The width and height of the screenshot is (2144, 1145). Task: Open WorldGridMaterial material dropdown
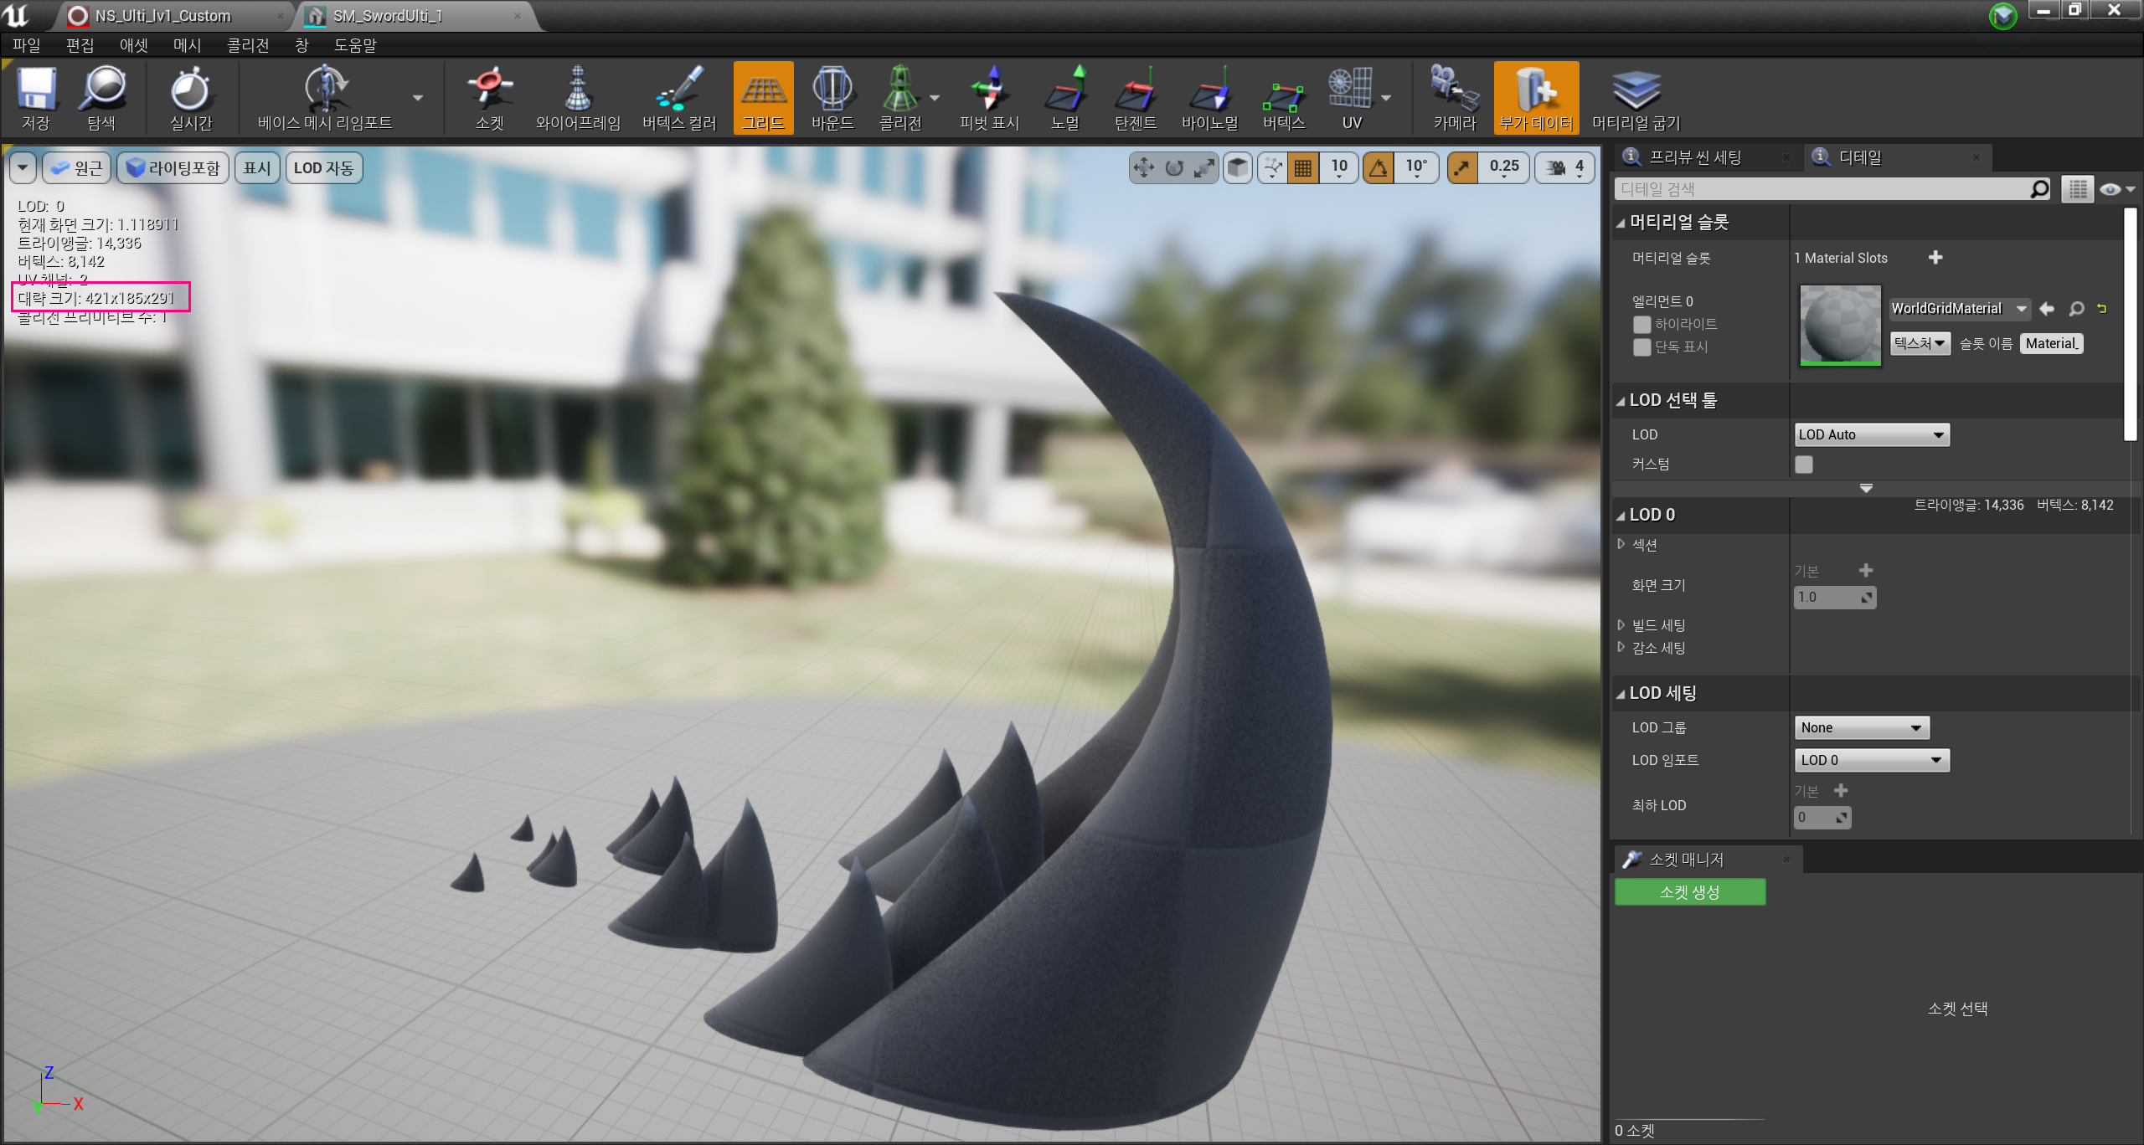[1959, 308]
